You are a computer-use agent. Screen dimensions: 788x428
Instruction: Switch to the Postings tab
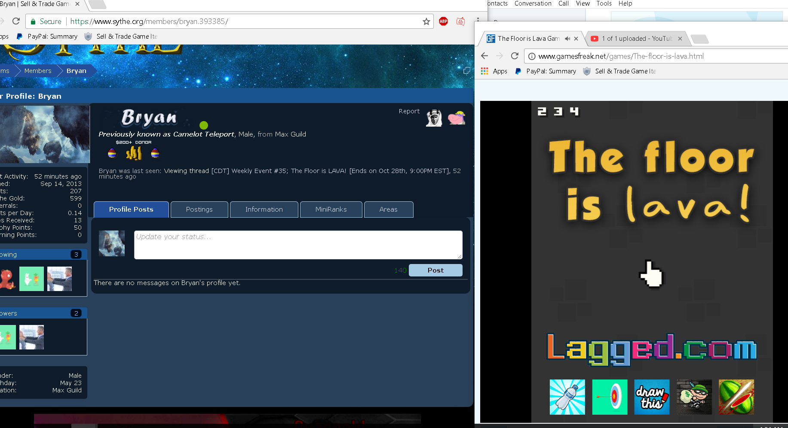[199, 209]
